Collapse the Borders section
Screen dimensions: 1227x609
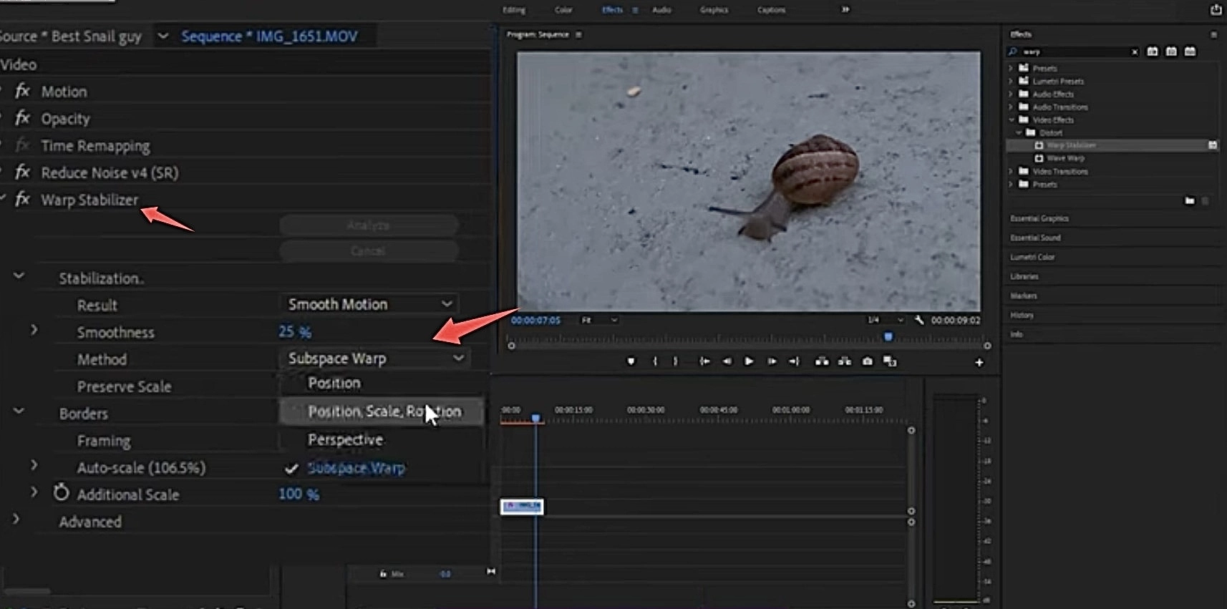(19, 411)
